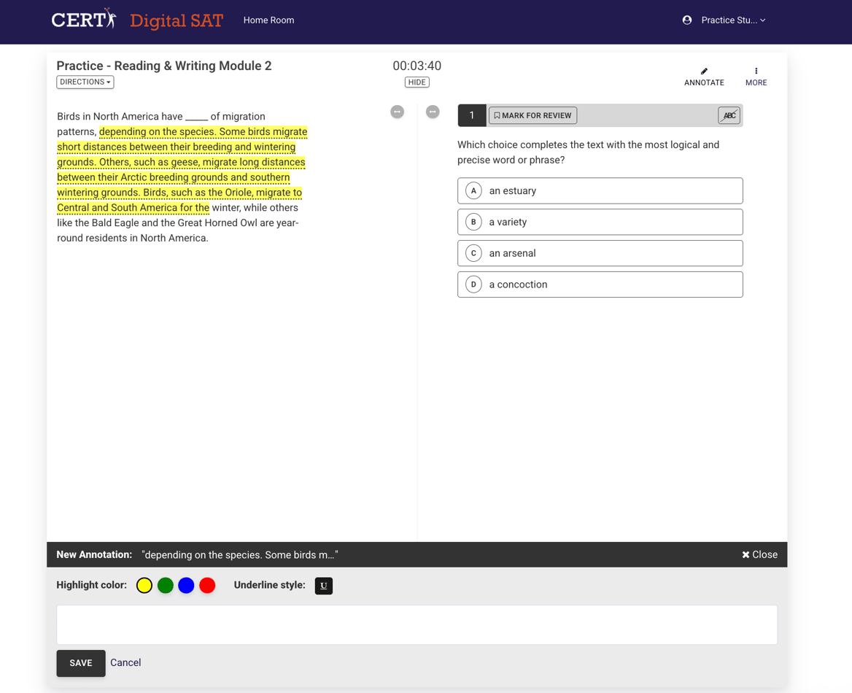Save the new annotation
852x693 pixels.
tap(81, 663)
